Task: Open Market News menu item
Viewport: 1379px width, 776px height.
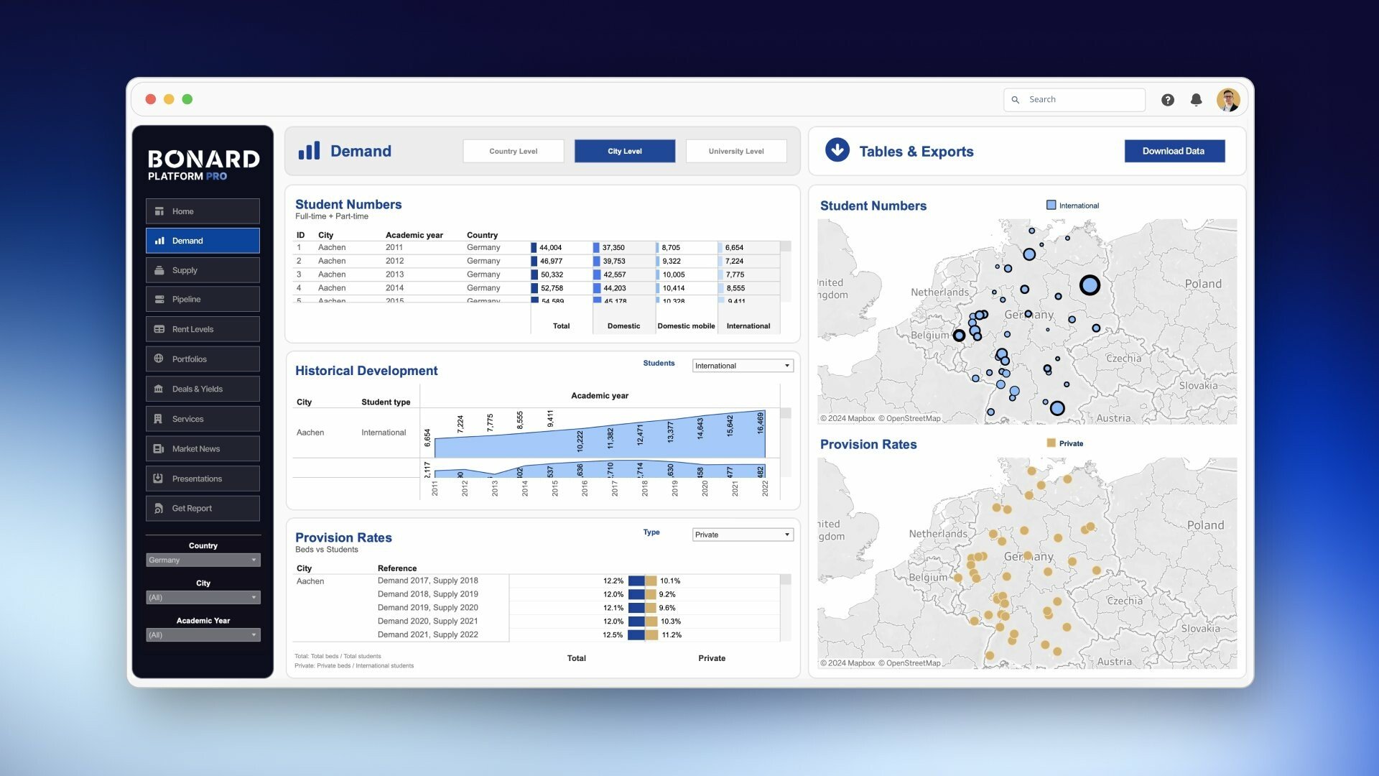Action: click(196, 448)
